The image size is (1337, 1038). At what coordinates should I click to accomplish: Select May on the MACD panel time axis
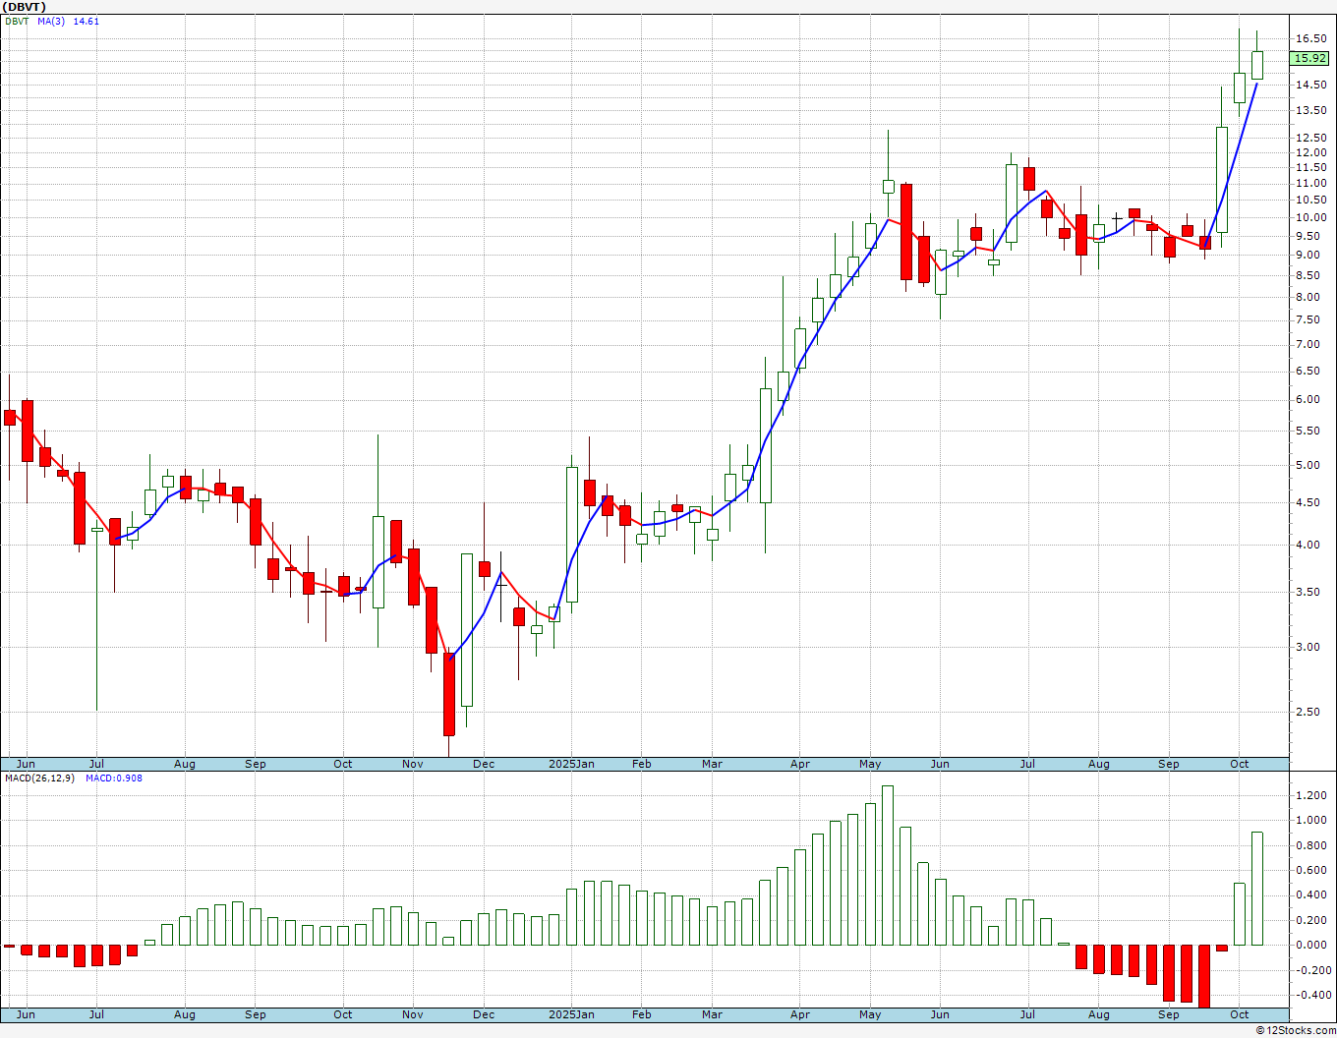tap(871, 1014)
